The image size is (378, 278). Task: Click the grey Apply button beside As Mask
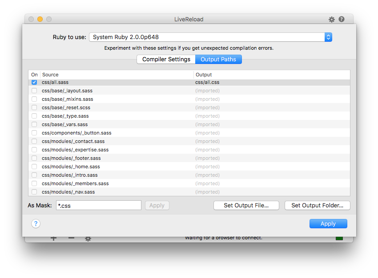157,206
